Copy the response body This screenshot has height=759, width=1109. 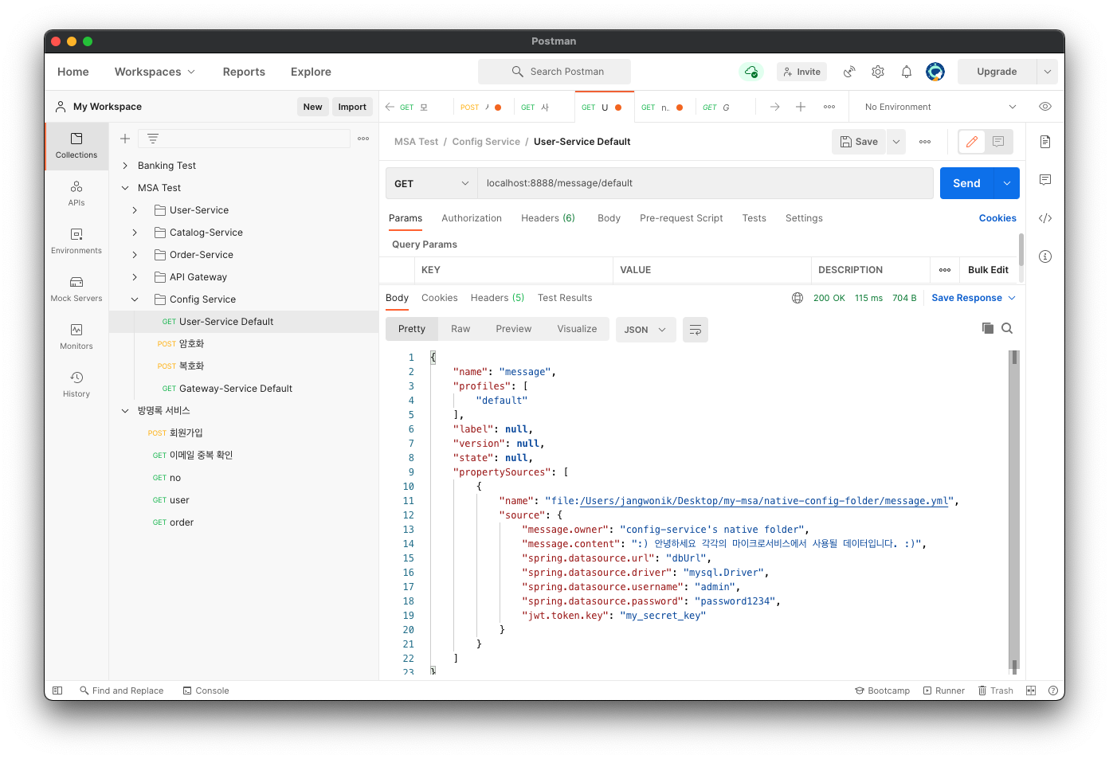988,328
